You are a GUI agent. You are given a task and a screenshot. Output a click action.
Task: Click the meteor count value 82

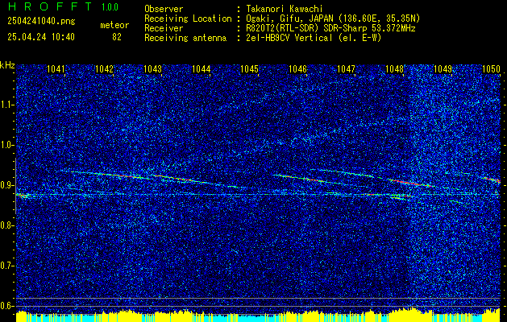click(117, 37)
